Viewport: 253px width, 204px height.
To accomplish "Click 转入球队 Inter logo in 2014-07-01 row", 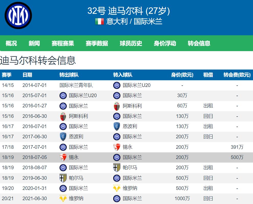I will coord(117,85).
